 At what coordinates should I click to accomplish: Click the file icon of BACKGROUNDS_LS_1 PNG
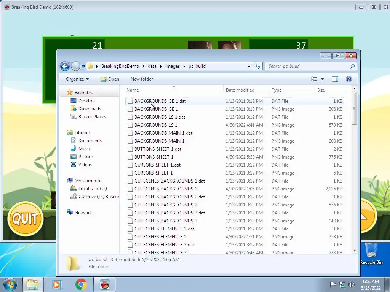tap(130, 125)
